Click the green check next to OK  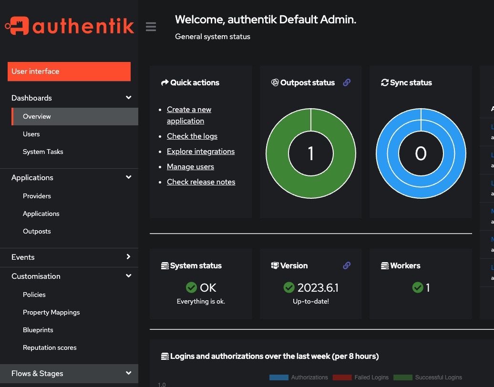pyautogui.click(x=191, y=287)
